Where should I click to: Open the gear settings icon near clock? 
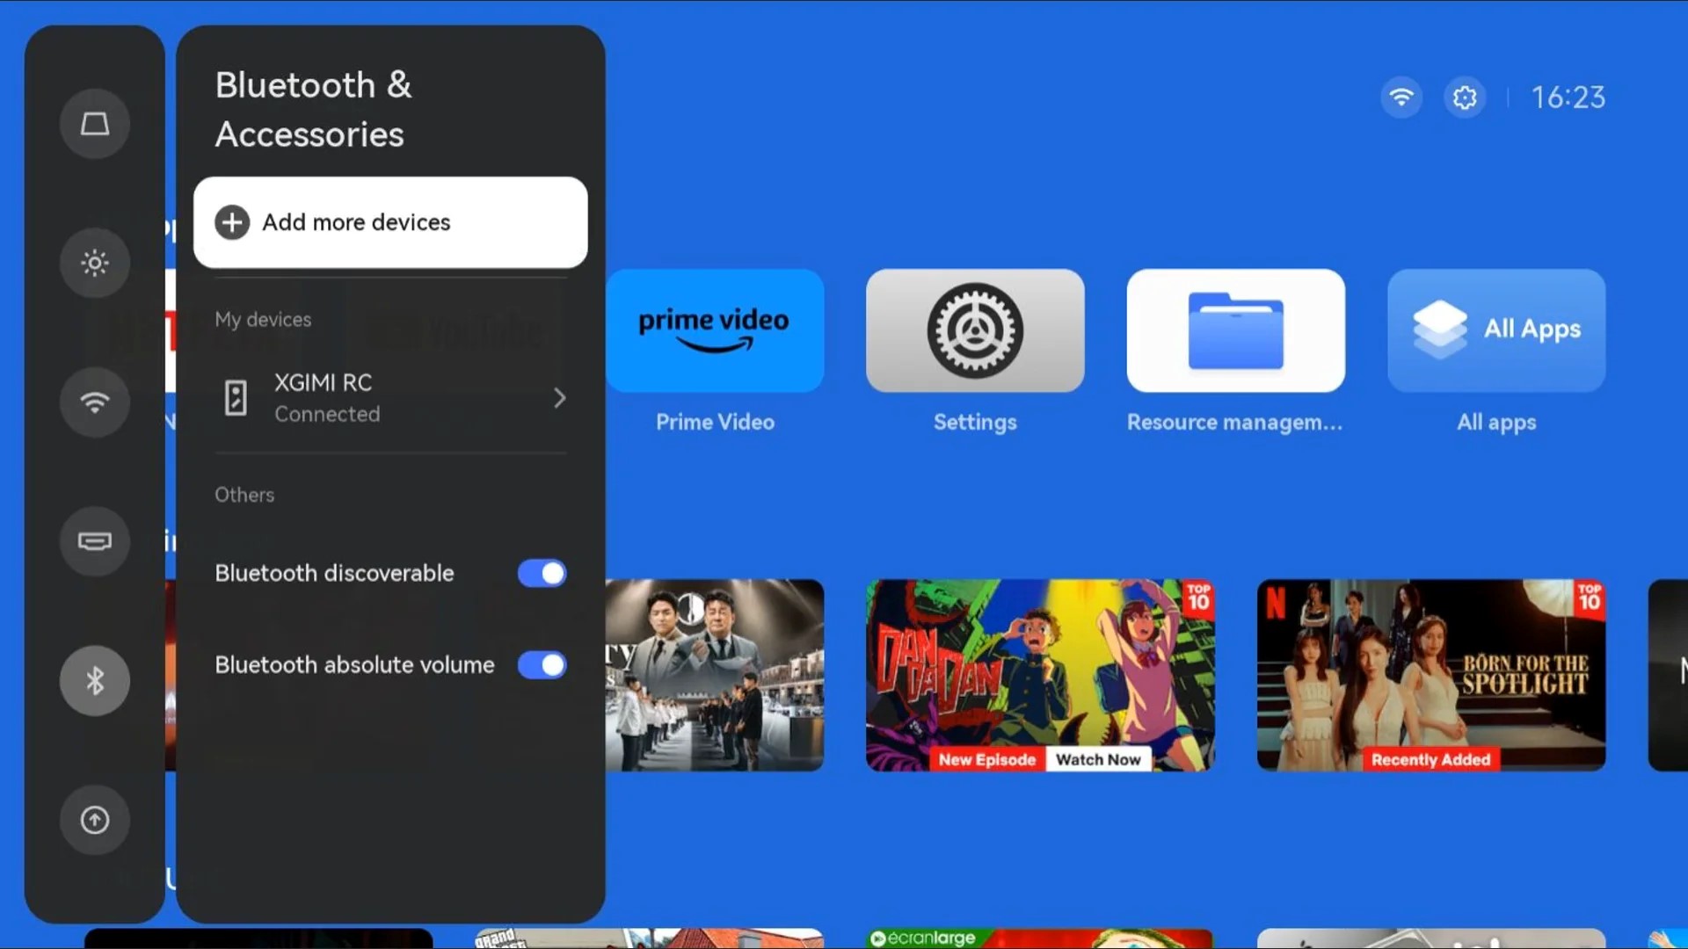pos(1465,98)
